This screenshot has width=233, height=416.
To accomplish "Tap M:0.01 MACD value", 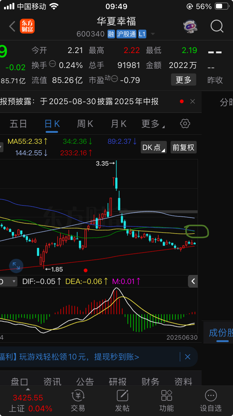I will pos(126,281).
